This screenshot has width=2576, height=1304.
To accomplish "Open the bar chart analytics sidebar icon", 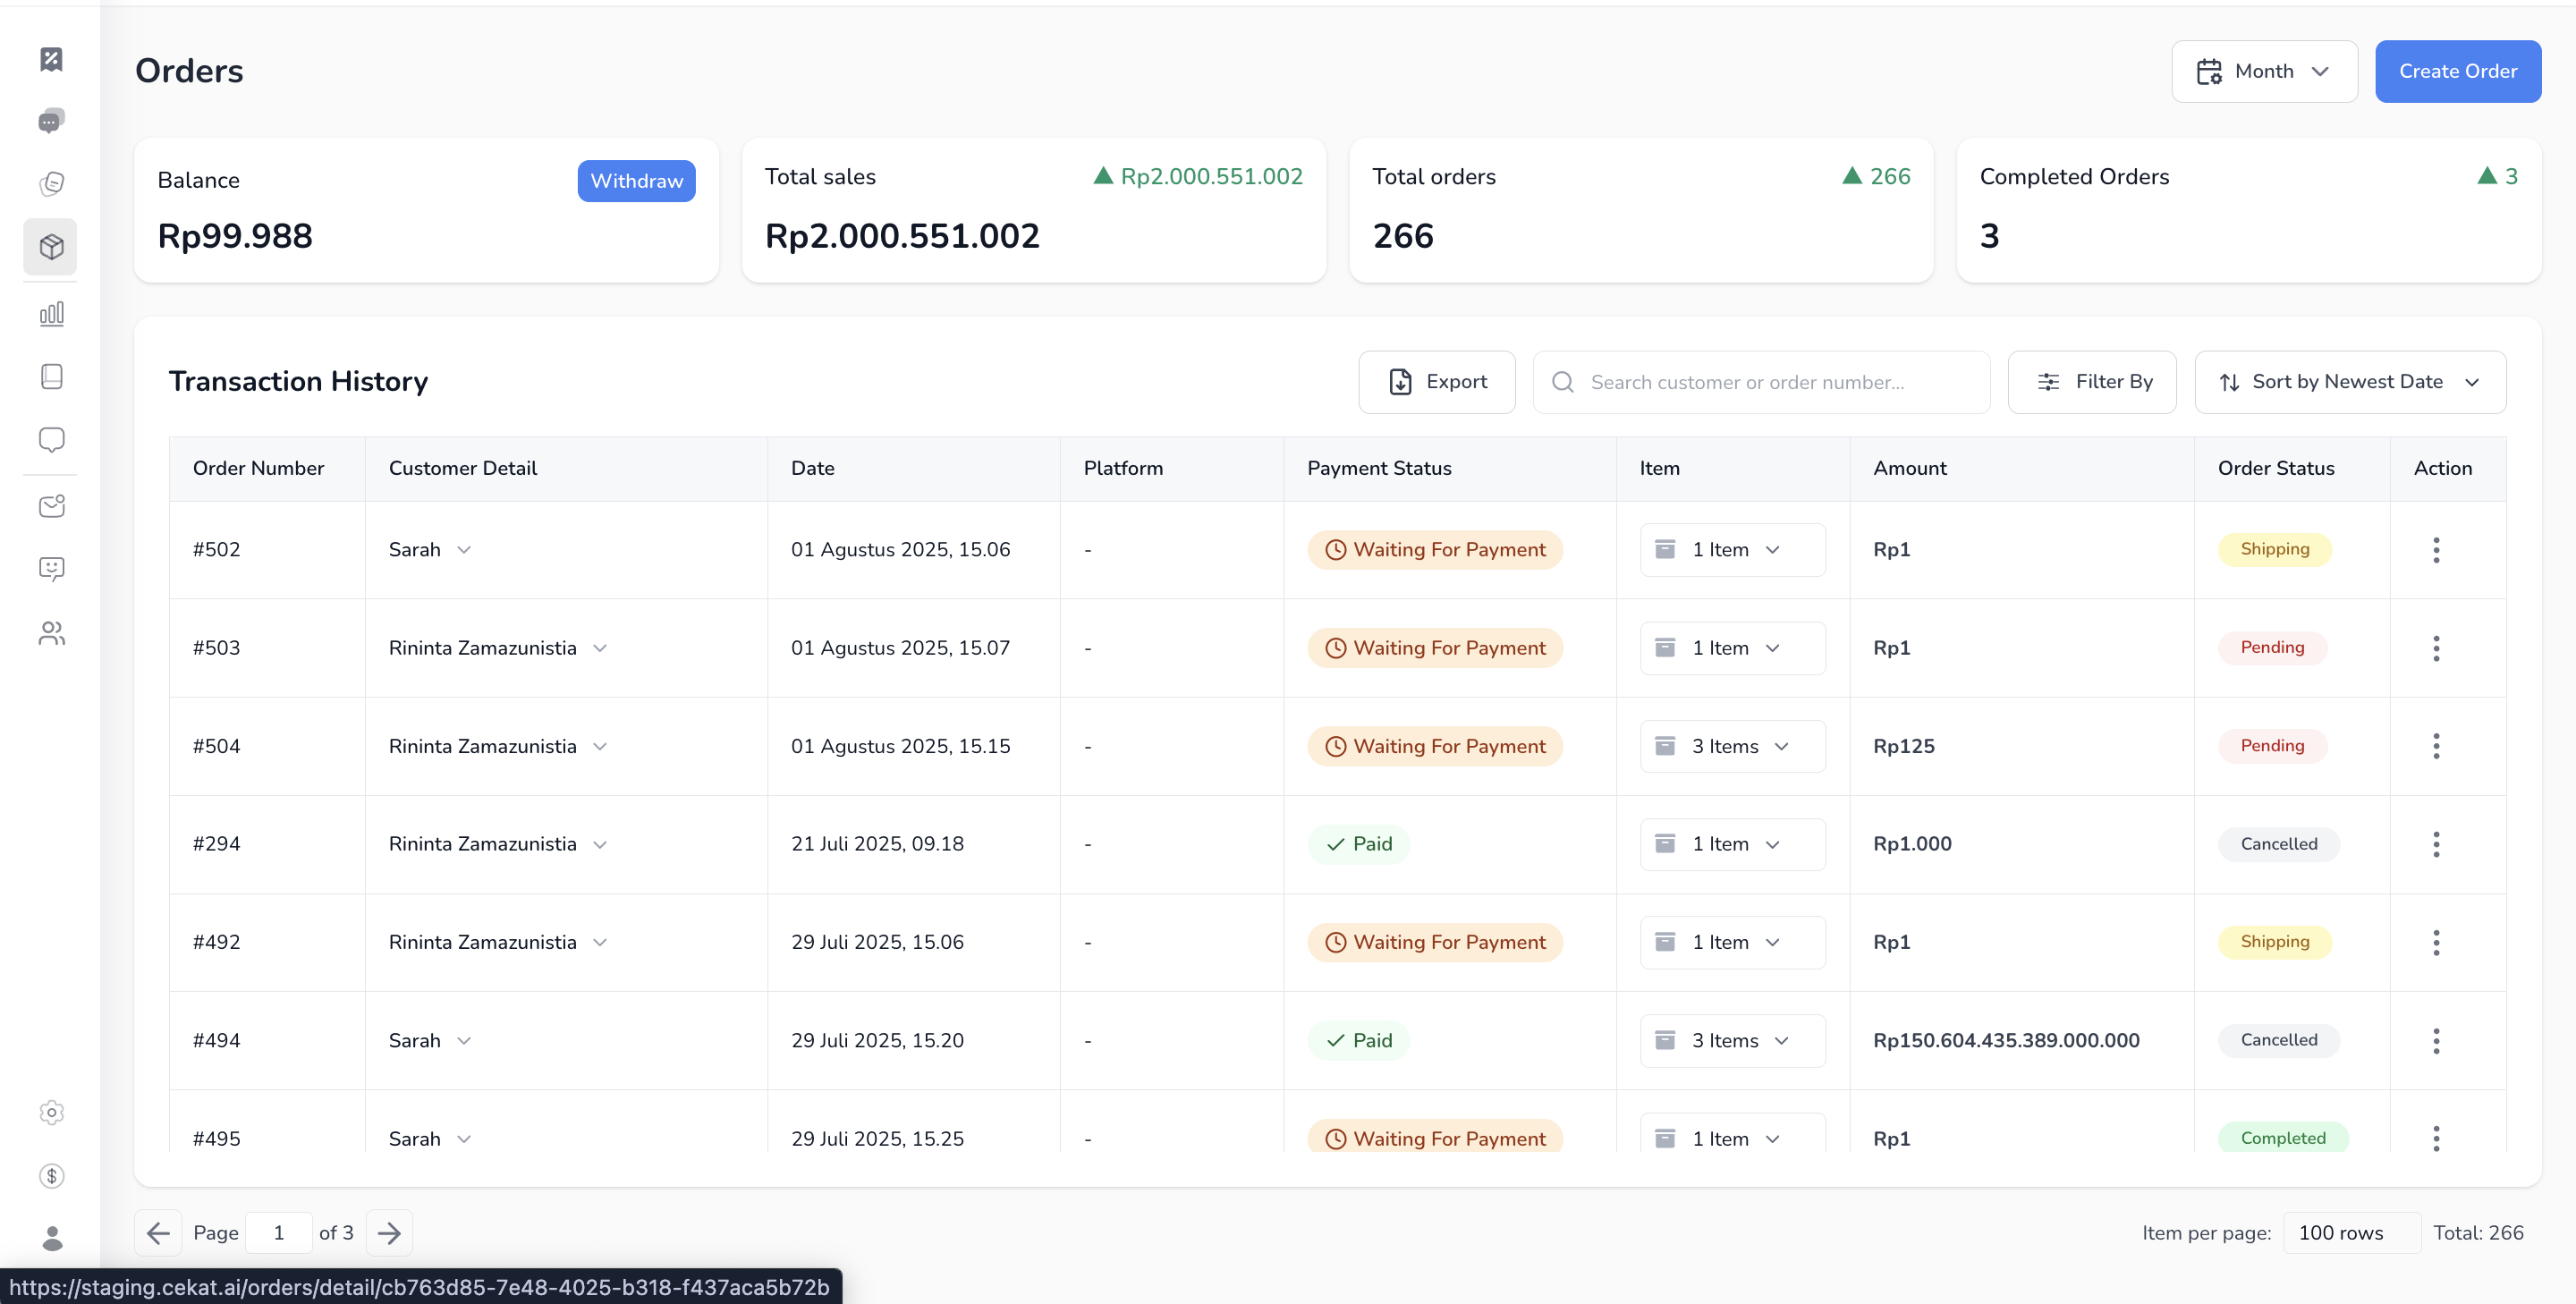I will pyautogui.click(x=51, y=314).
